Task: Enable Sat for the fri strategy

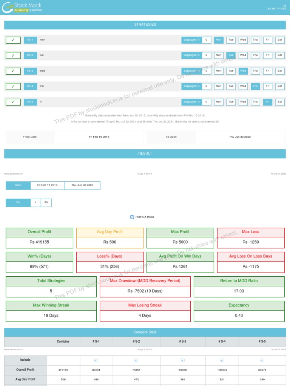Action: click(x=280, y=102)
